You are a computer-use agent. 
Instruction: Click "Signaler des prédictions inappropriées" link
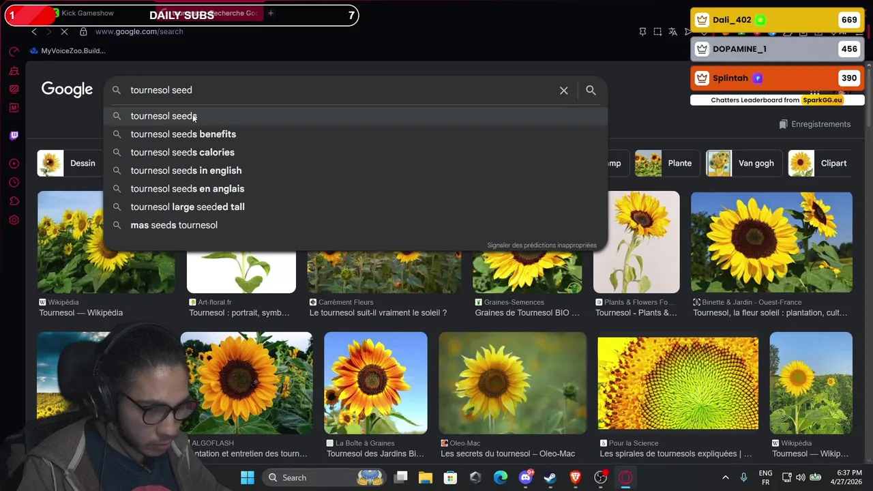tap(542, 245)
